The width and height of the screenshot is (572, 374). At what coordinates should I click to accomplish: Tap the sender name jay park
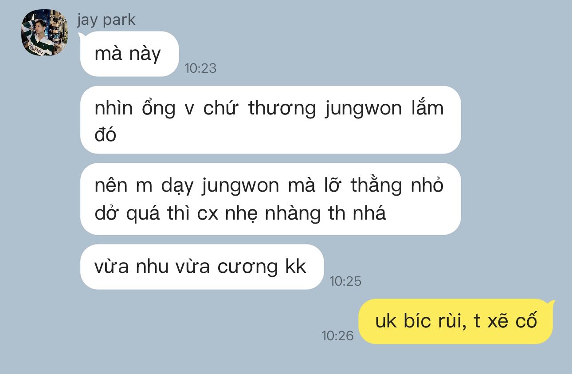(x=106, y=20)
